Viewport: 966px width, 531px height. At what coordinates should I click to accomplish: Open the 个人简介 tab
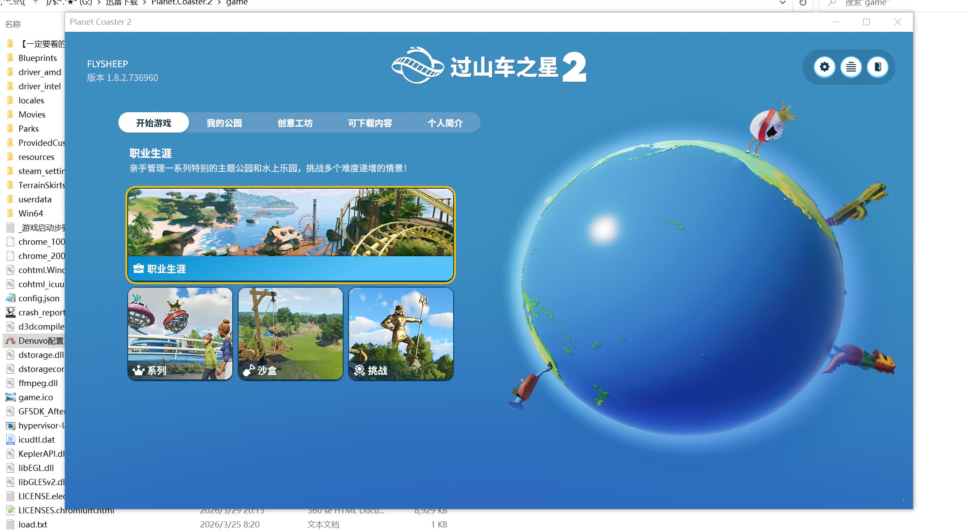[x=445, y=123]
